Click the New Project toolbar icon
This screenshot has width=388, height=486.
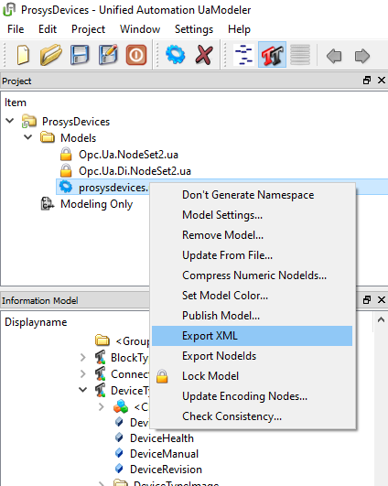(x=23, y=55)
